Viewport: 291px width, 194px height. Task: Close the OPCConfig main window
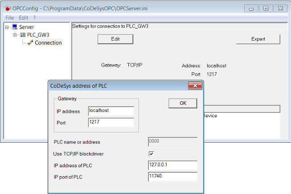(280, 8)
